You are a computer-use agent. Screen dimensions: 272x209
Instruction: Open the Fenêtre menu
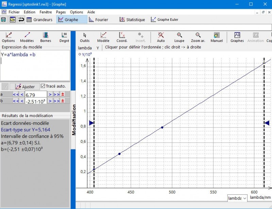(x=46, y=12)
